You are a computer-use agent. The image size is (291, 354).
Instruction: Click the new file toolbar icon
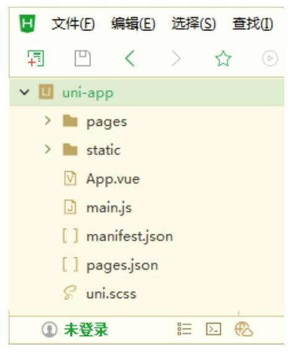pos(35,58)
